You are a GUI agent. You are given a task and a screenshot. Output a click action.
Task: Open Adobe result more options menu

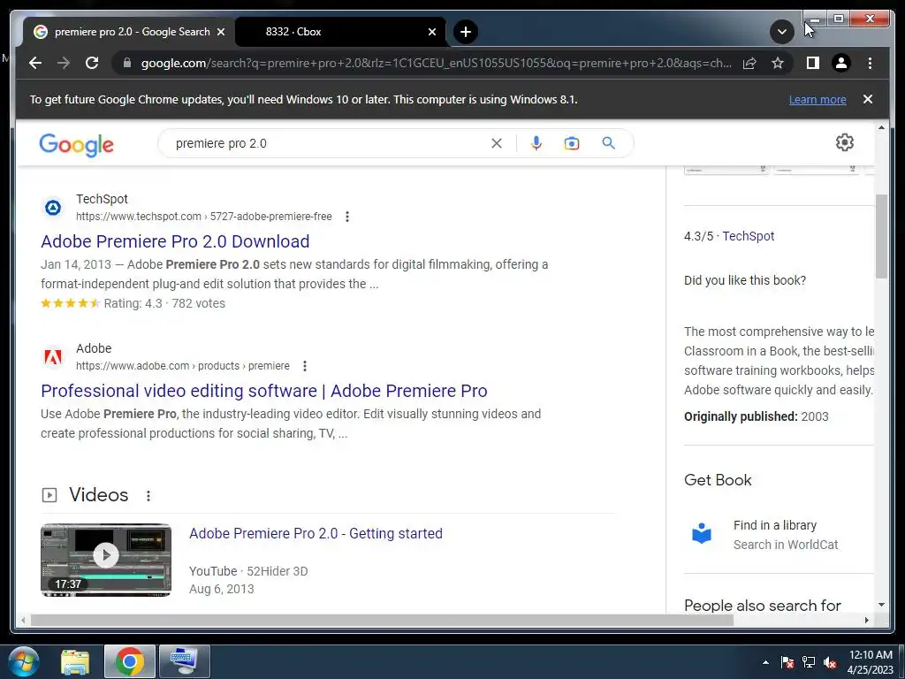coord(305,366)
